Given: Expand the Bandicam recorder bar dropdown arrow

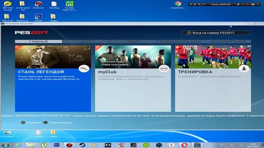Looking at the screenshot, I should pos(191,5).
